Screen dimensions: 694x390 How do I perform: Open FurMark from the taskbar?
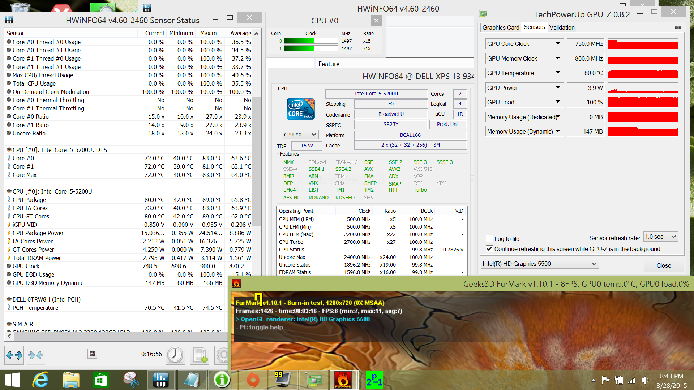pyautogui.click(x=343, y=380)
